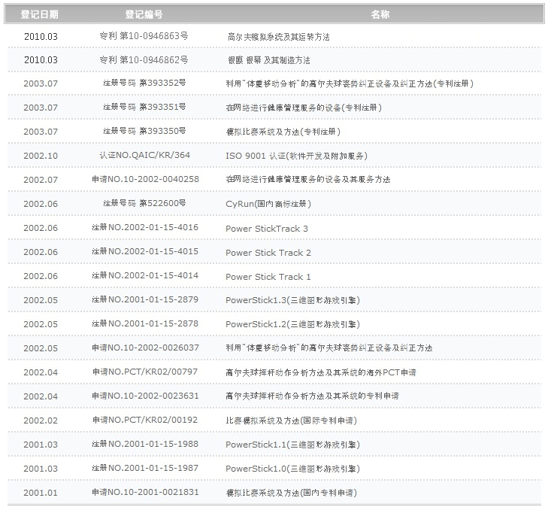Click registration number 第393352号

144,83
